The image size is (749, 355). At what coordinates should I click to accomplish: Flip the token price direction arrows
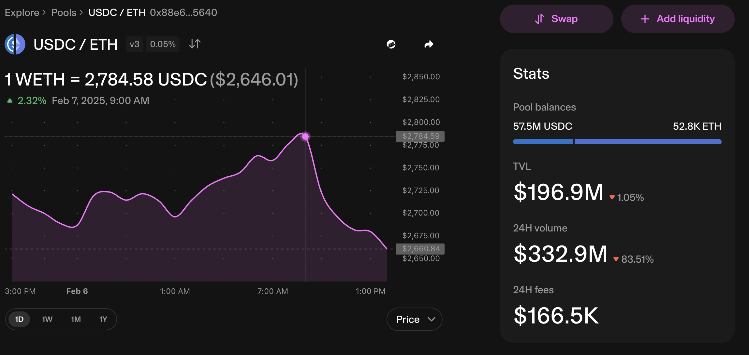click(195, 44)
